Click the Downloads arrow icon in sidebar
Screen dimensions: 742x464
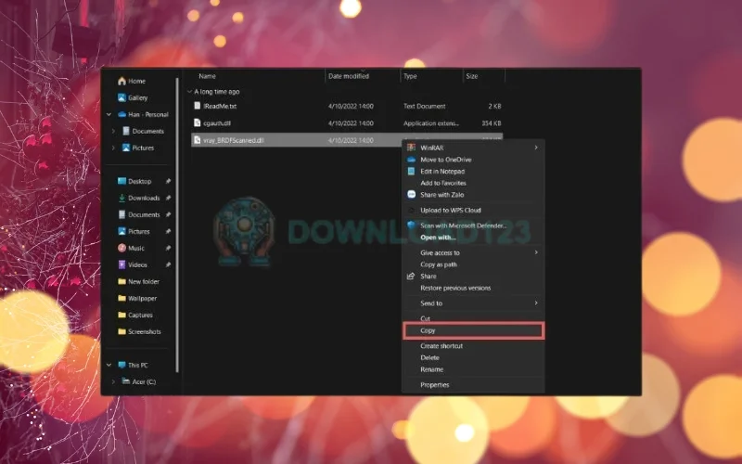[122, 198]
